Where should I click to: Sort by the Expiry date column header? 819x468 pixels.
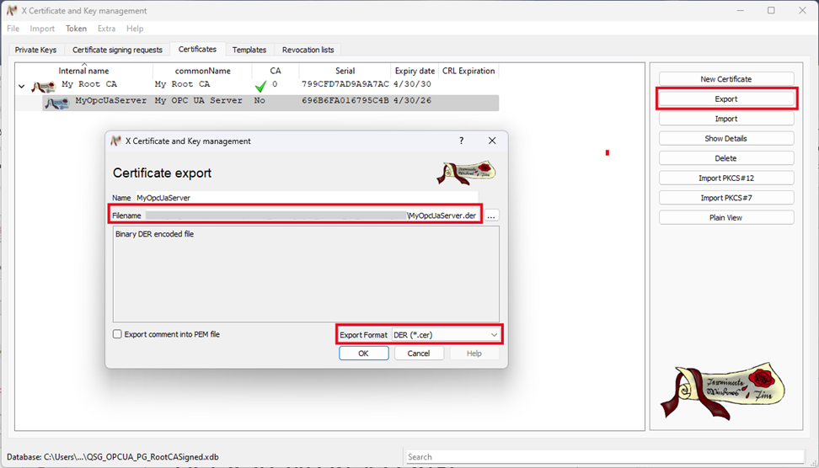(415, 71)
